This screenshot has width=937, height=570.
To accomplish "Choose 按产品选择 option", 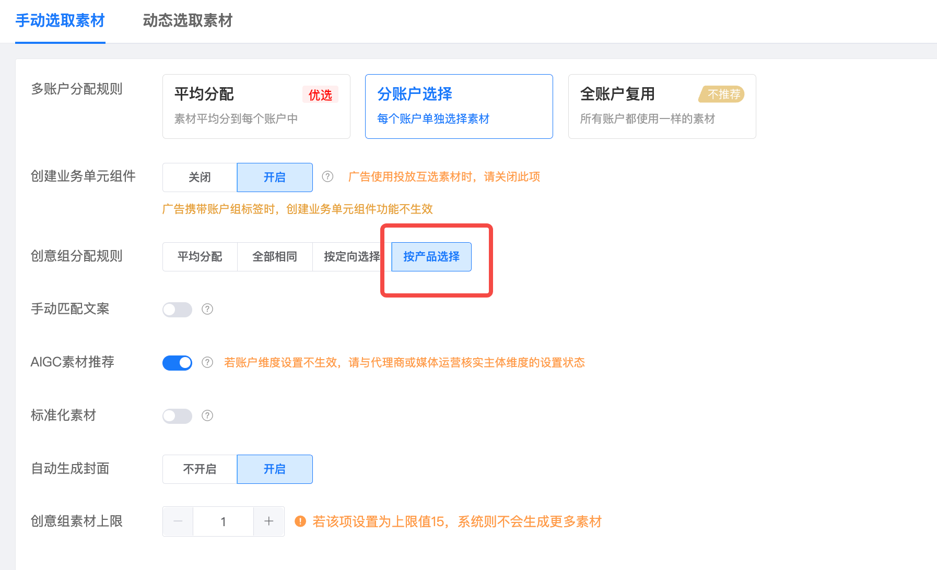I will [431, 257].
